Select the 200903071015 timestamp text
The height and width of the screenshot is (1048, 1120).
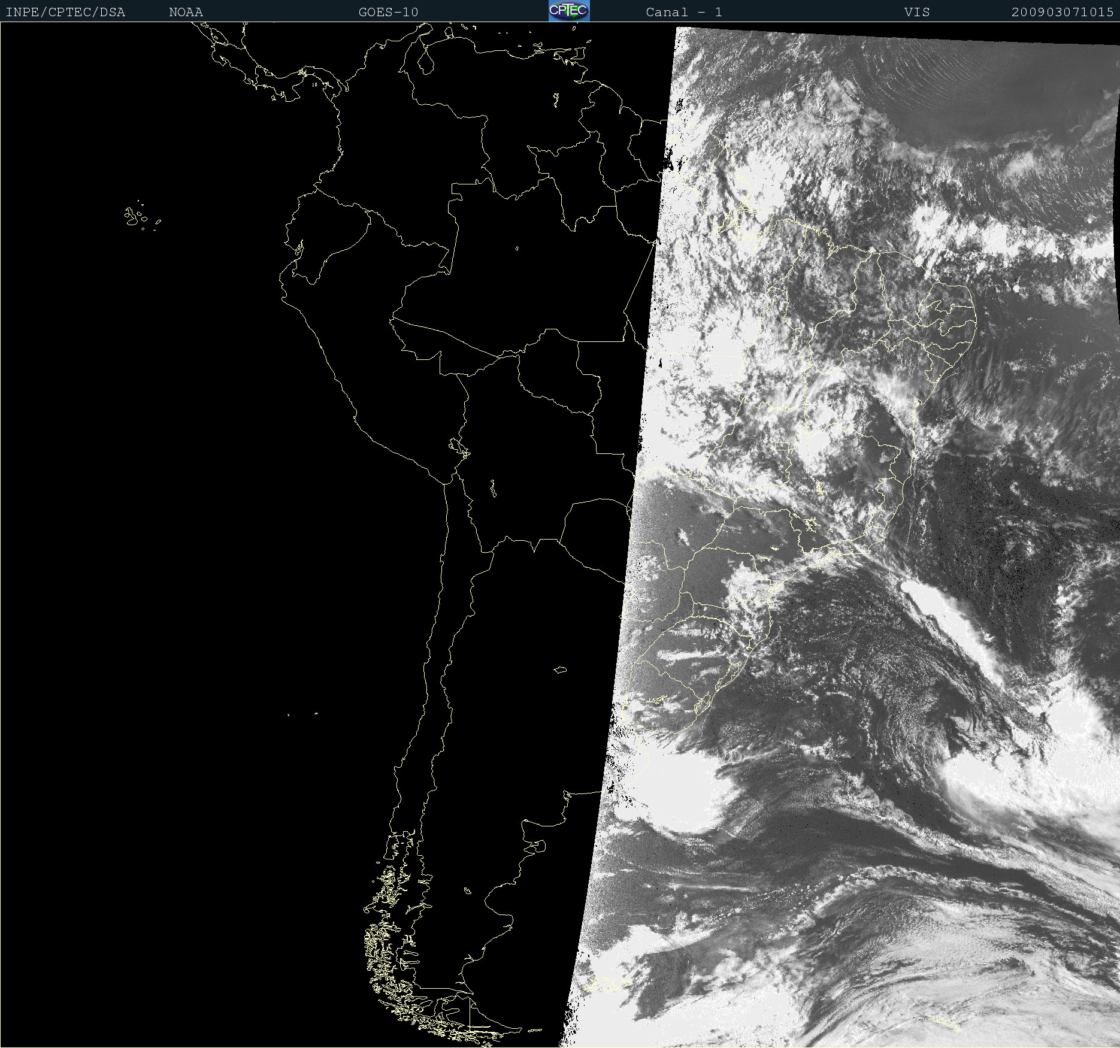pos(1063,12)
